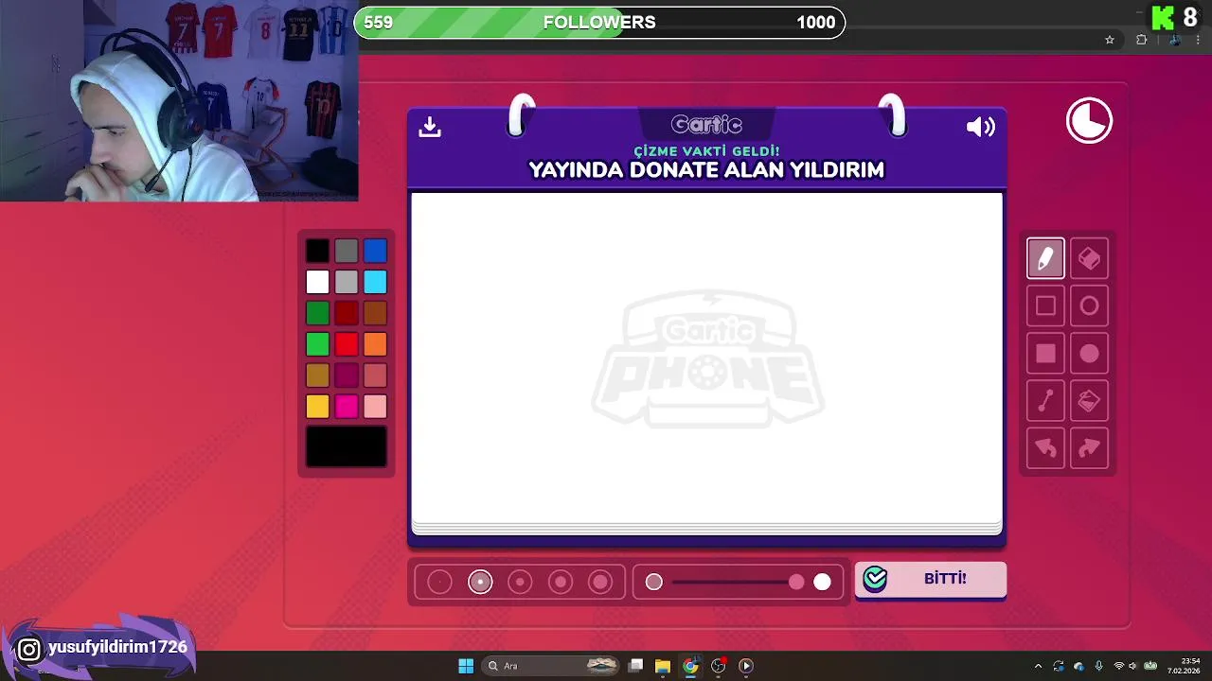Image resolution: width=1212 pixels, height=681 pixels.
Task: Open OBS Studio from the taskbar
Action: (x=718, y=666)
